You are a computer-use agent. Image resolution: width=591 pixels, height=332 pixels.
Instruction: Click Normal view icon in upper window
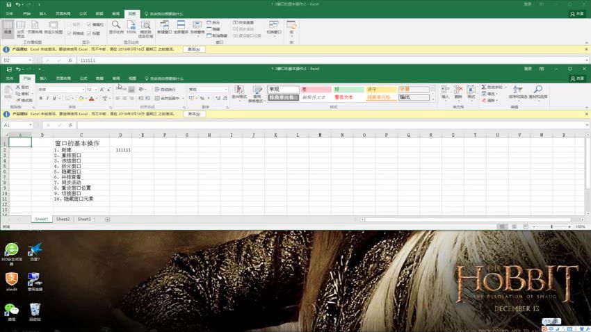[x=8, y=28]
